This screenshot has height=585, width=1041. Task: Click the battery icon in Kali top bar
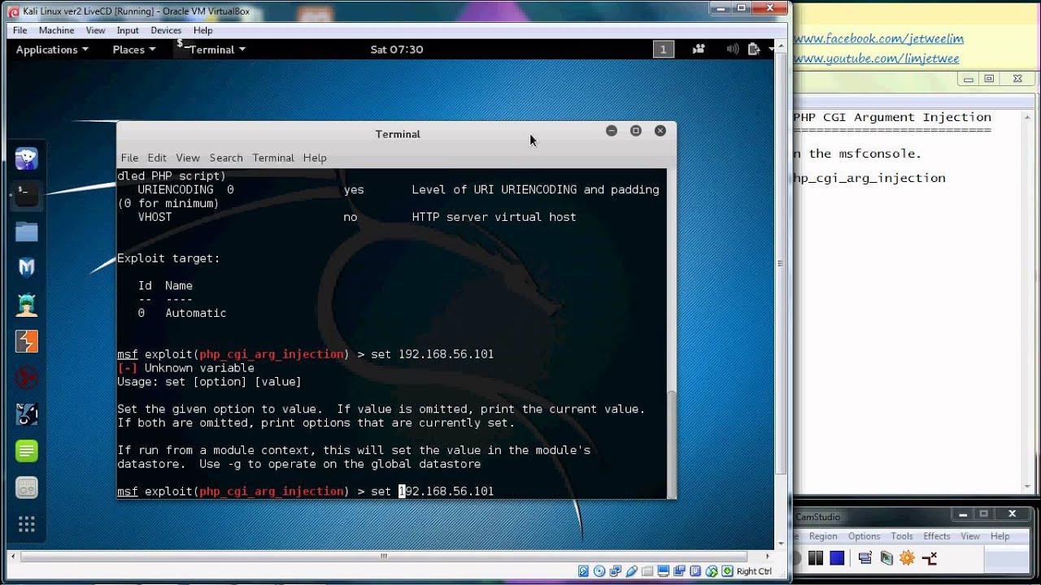pos(754,50)
